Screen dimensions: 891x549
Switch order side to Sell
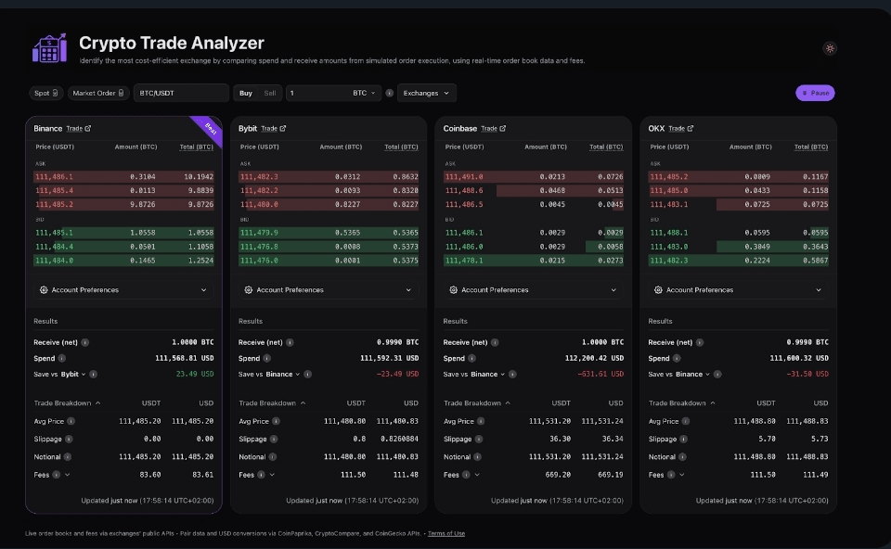pyautogui.click(x=270, y=93)
